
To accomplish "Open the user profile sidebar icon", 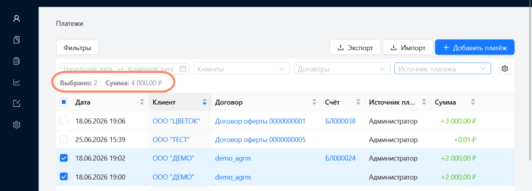I will coord(17,19).
